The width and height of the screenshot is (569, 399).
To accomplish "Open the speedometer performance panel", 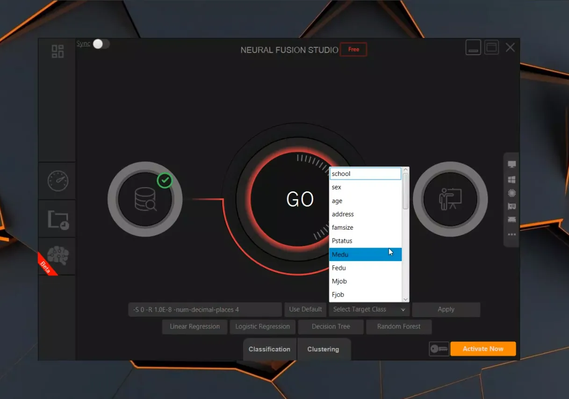I will [x=58, y=181].
